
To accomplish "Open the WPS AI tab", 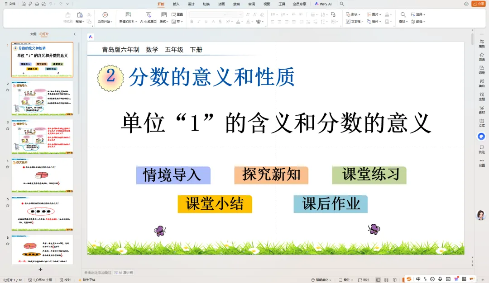I will click(323, 4).
